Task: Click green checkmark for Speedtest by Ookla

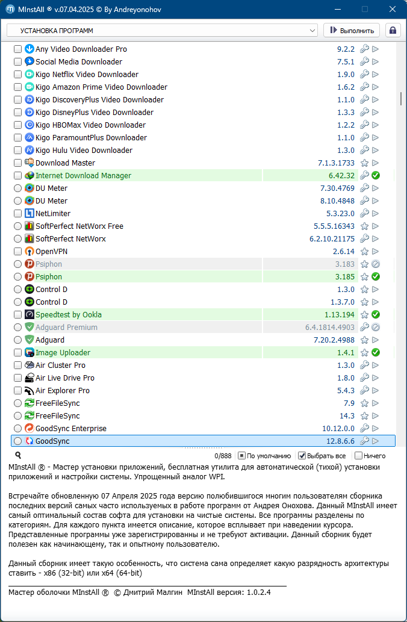Action: tap(376, 314)
